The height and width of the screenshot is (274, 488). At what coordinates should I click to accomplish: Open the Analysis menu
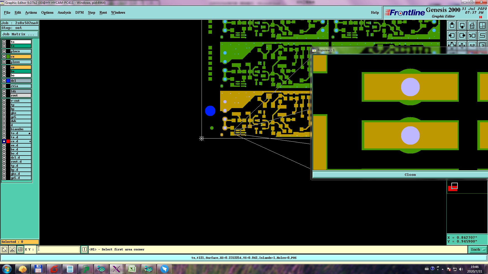pyautogui.click(x=64, y=12)
